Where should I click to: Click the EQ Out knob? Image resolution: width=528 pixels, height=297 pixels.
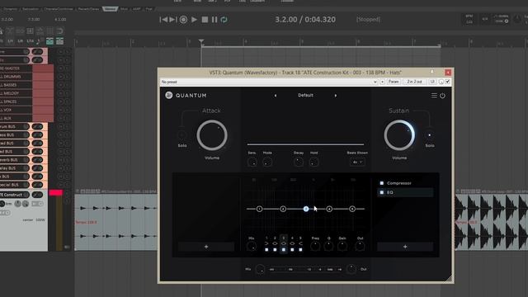click(360, 246)
